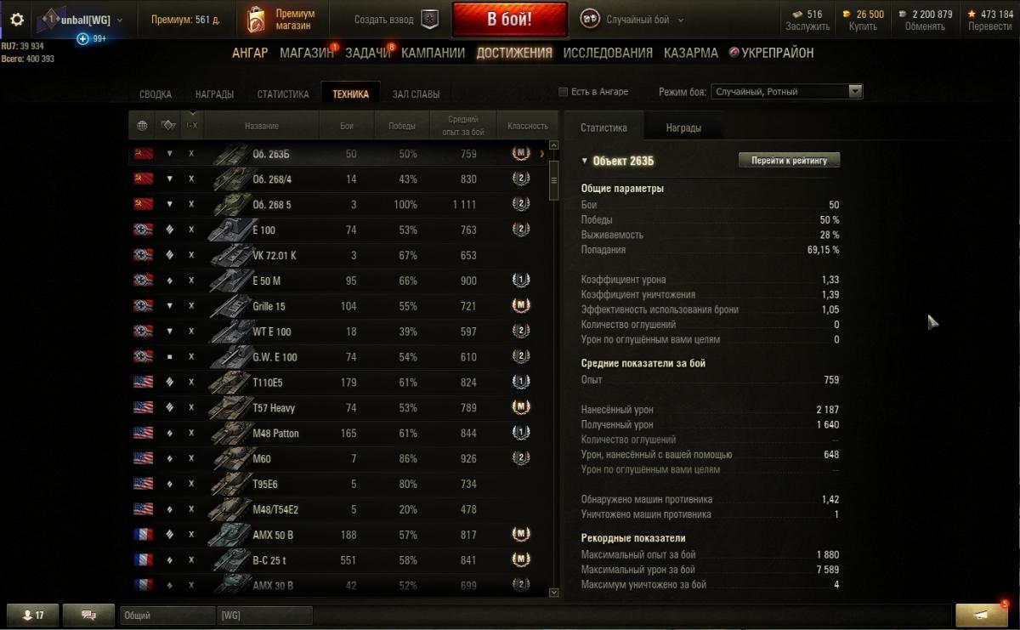
Task: Open the contacts list showing 17
Action: [33, 615]
